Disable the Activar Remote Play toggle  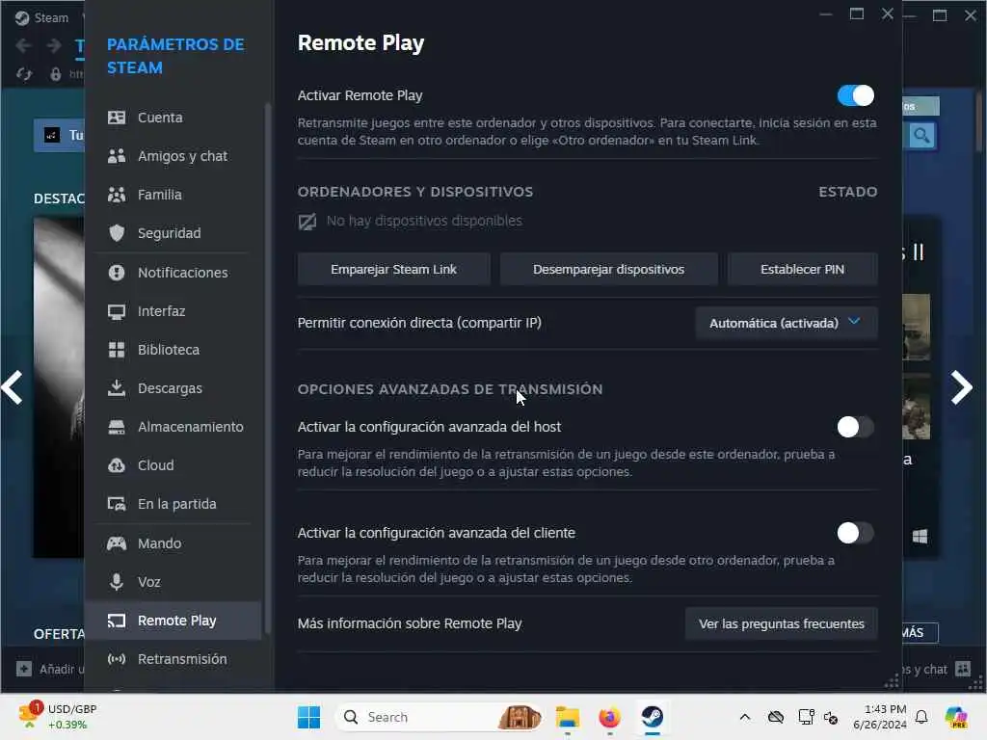click(x=856, y=95)
